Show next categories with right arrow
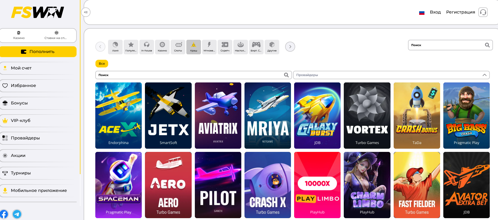This screenshot has height=220, width=498. point(290,47)
